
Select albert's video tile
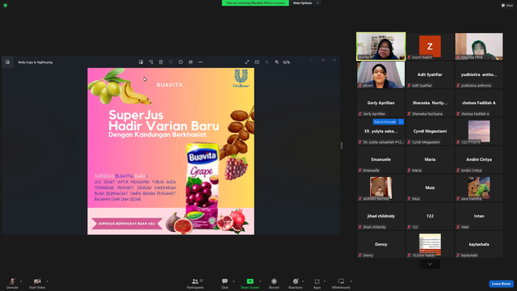coord(380,74)
